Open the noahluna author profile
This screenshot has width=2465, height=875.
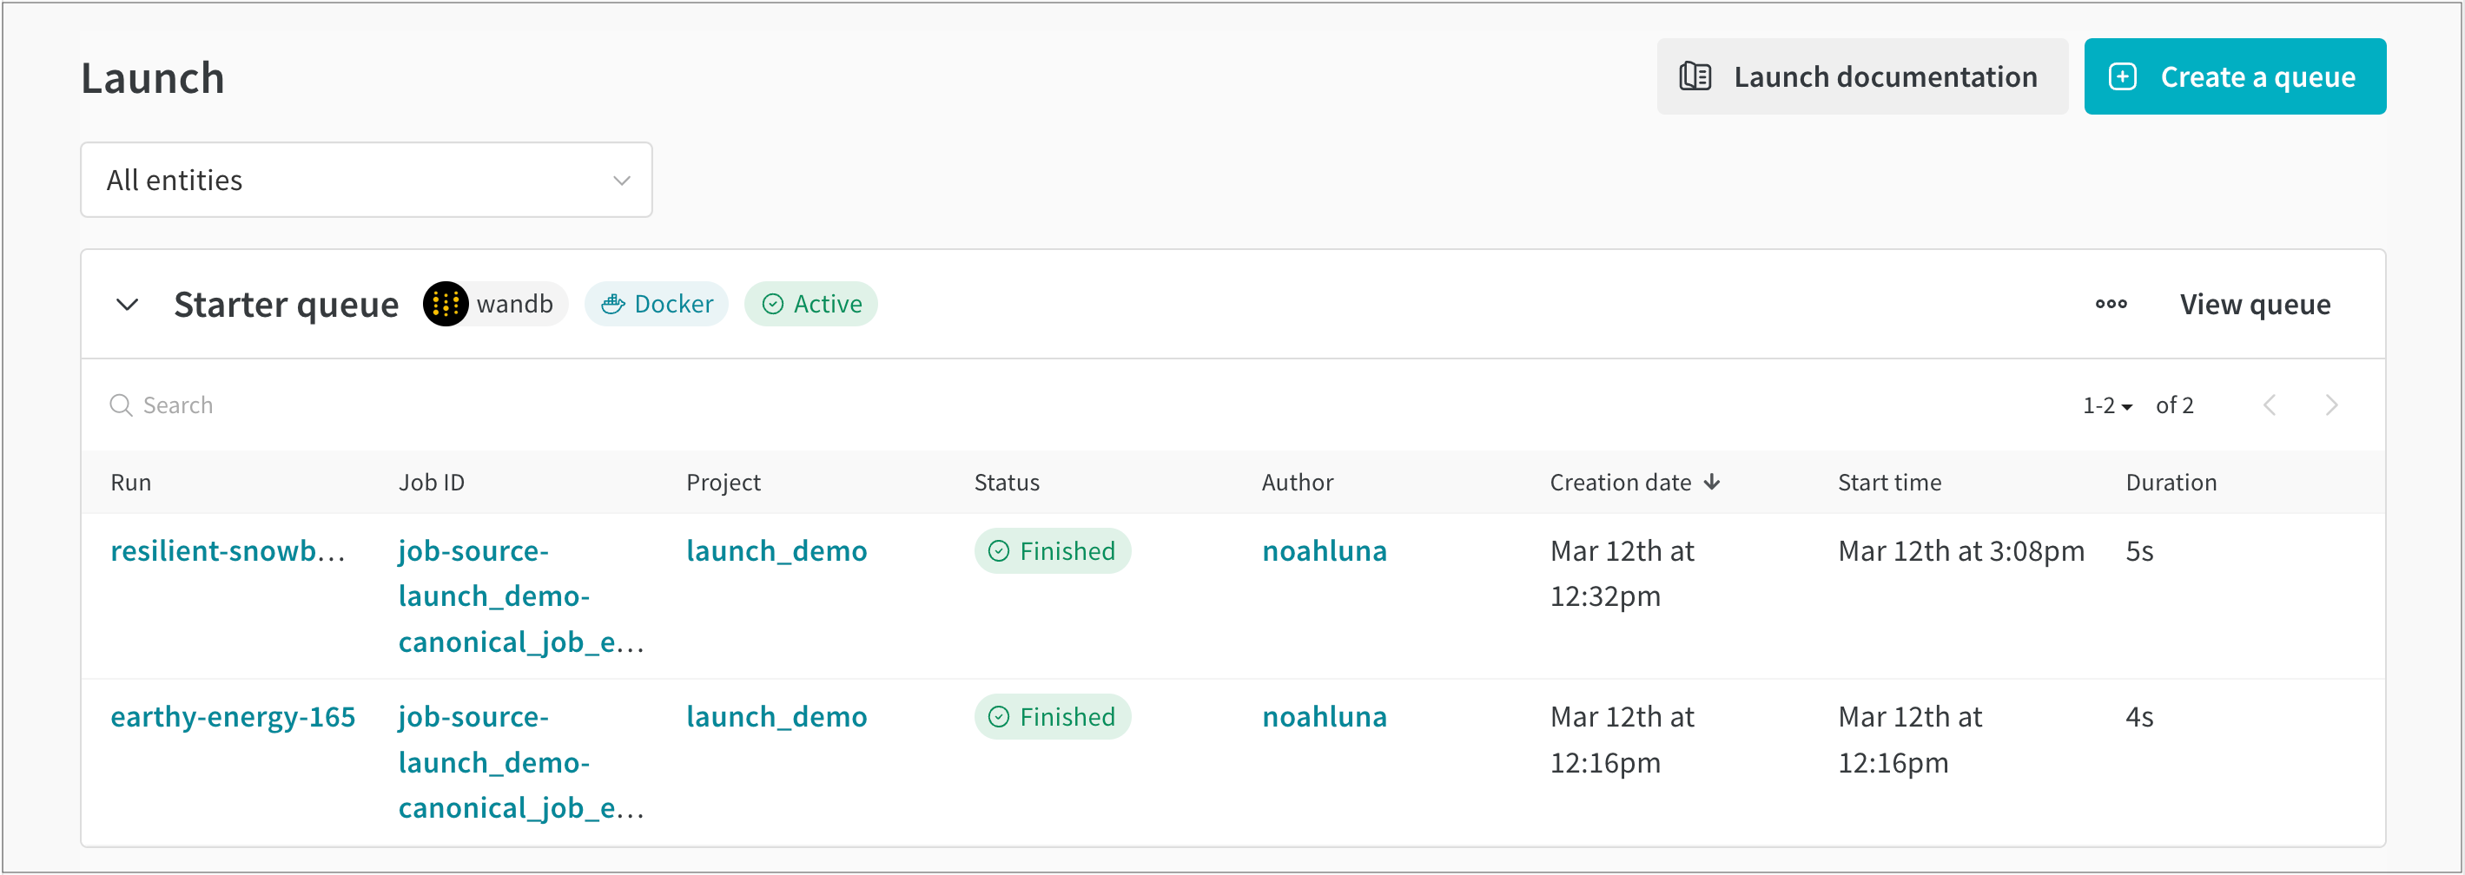pos(1325,549)
